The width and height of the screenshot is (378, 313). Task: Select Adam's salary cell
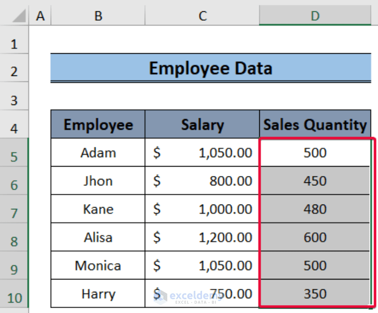(x=202, y=152)
